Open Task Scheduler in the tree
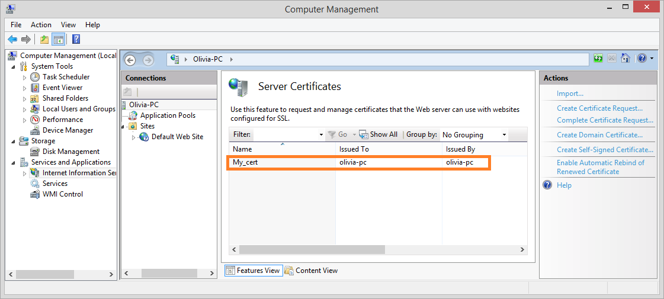The width and height of the screenshot is (664, 299). coord(66,77)
